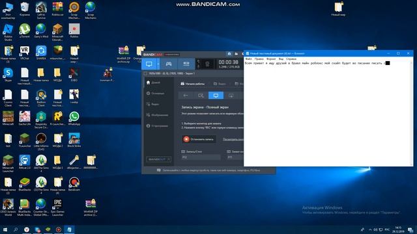The image size is (417, 234).
Task: Switch to the Начало работы tab
Action: [x=193, y=84]
